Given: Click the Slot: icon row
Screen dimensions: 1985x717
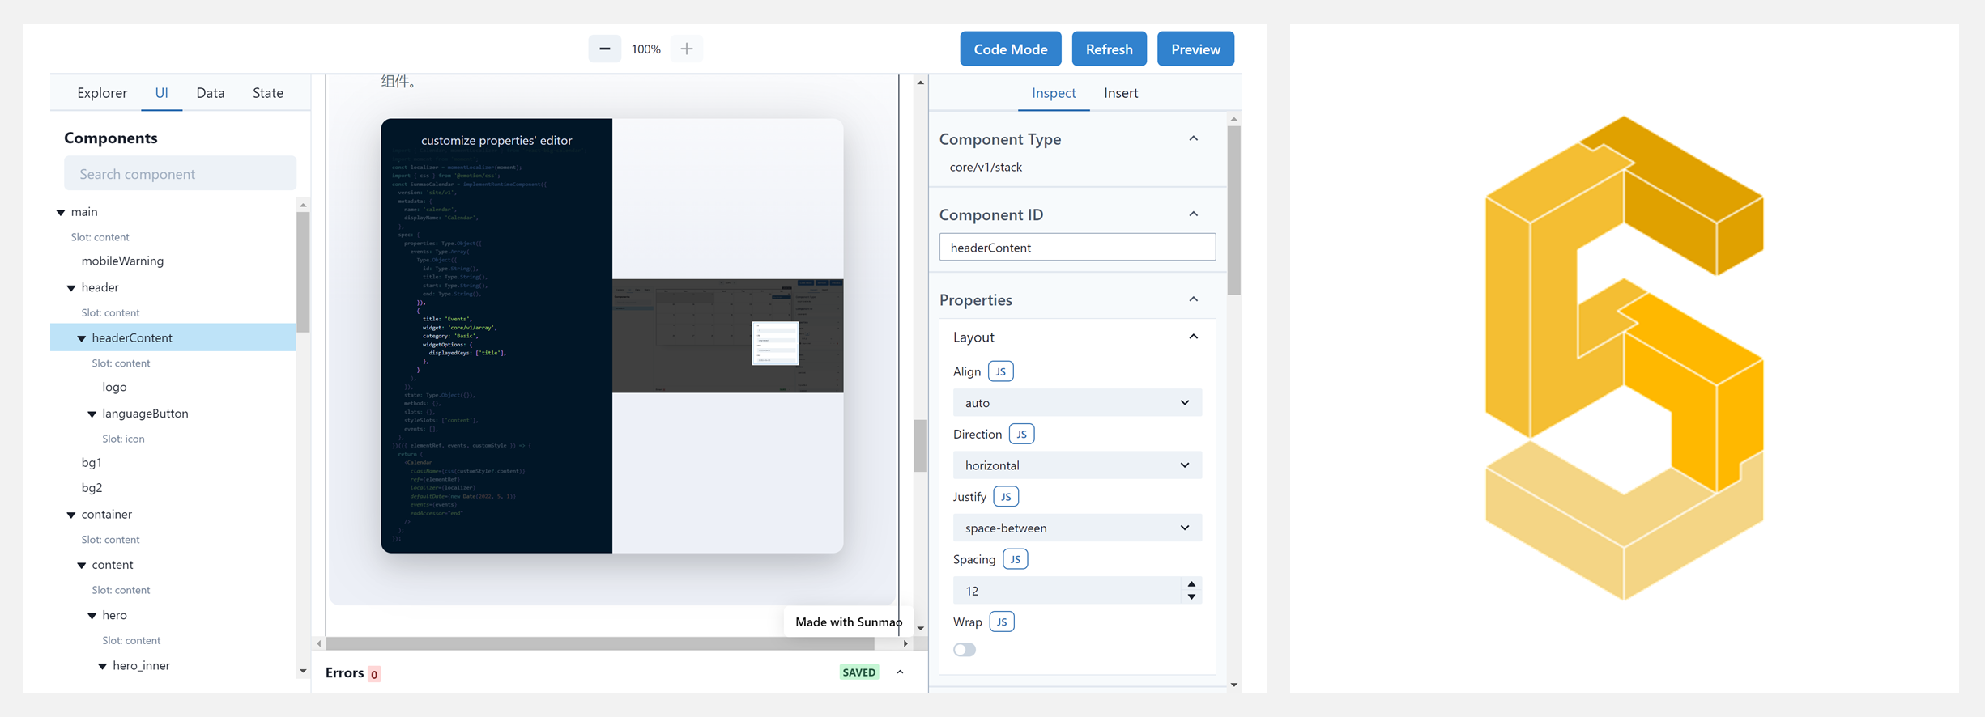Looking at the screenshot, I should (x=123, y=439).
